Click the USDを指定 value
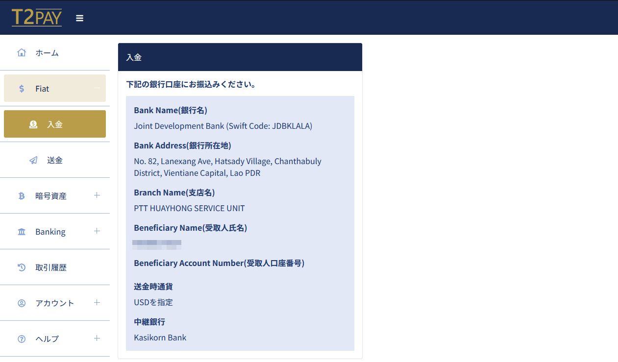618x362 pixels. click(x=153, y=302)
